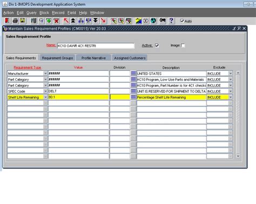Image resolution: width=256 pixels, height=204 pixels.
Task: Click the green plus insert record icon
Action: point(49,21)
